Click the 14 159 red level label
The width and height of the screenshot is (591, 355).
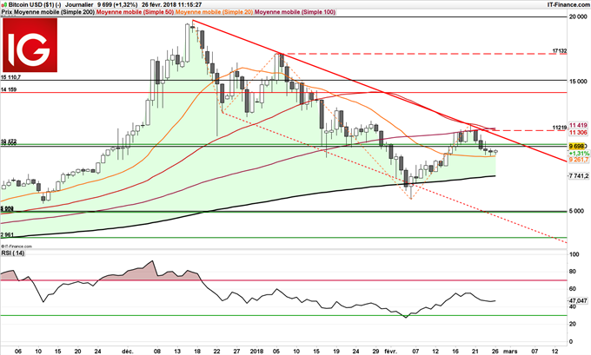(9, 89)
